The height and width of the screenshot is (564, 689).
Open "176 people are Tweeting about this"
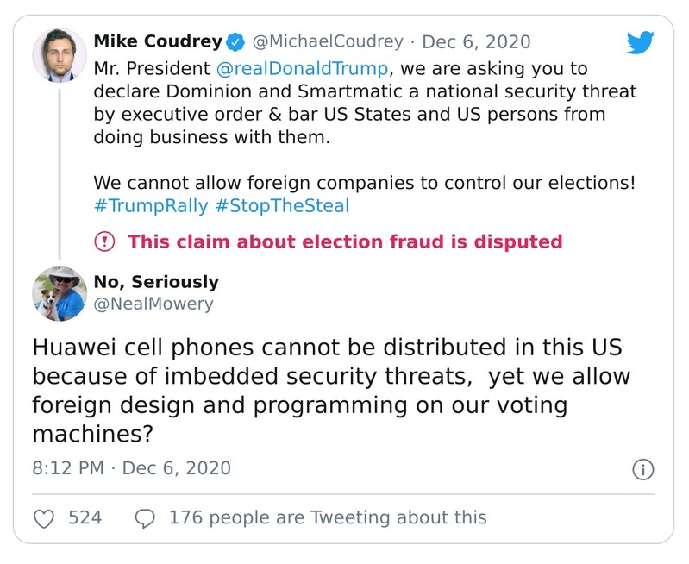pyautogui.click(x=328, y=518)
